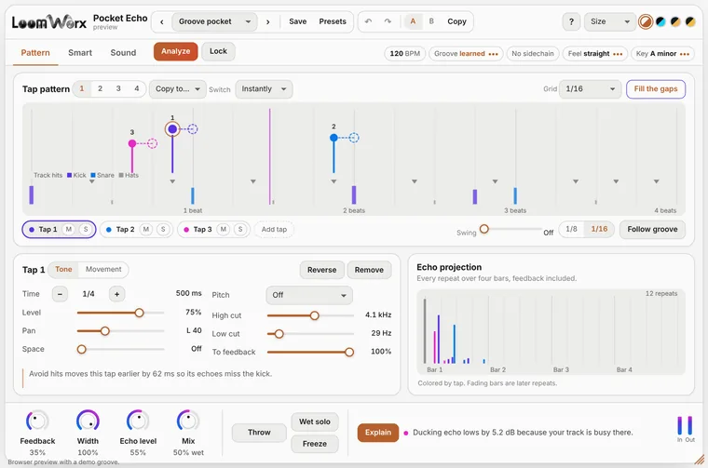The image size is (708, 468).
Task: Click the Mix knob
Action: 188,421
